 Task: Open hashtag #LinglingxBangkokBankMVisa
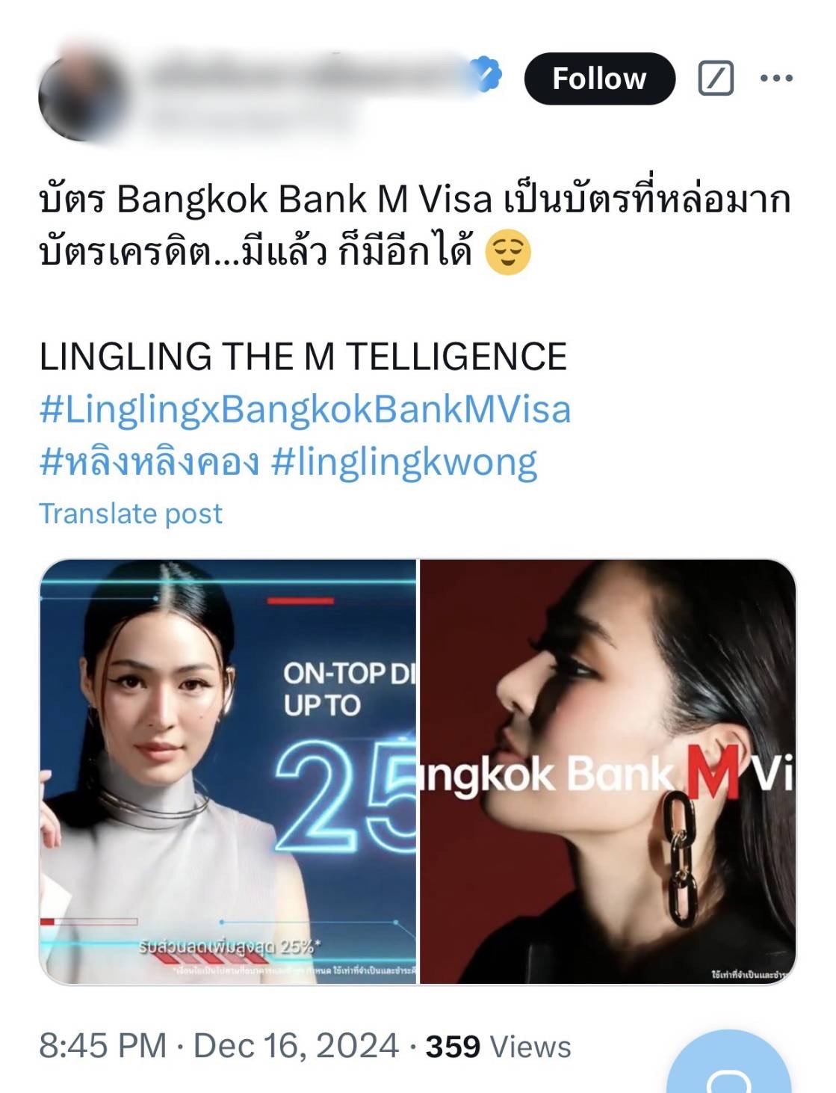pyautogui.click(x=305, y=410)
